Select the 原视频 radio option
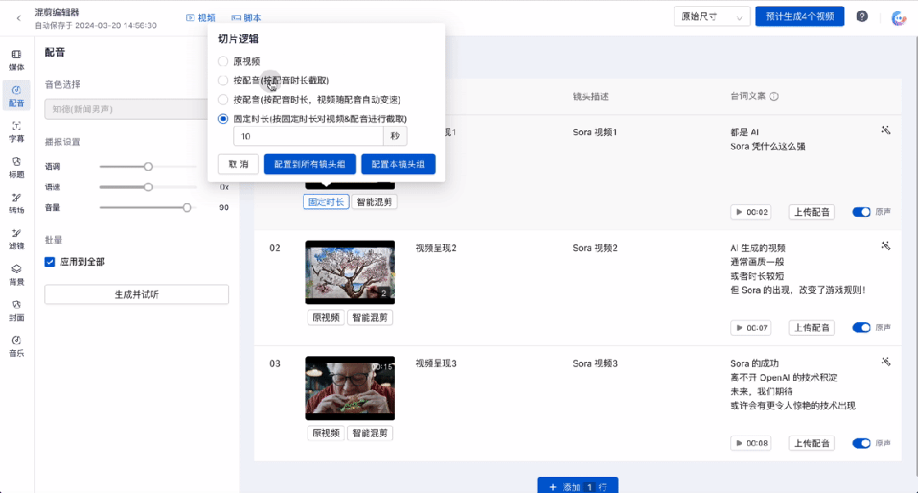Screen dimensions: 918x493 (223, 61)
